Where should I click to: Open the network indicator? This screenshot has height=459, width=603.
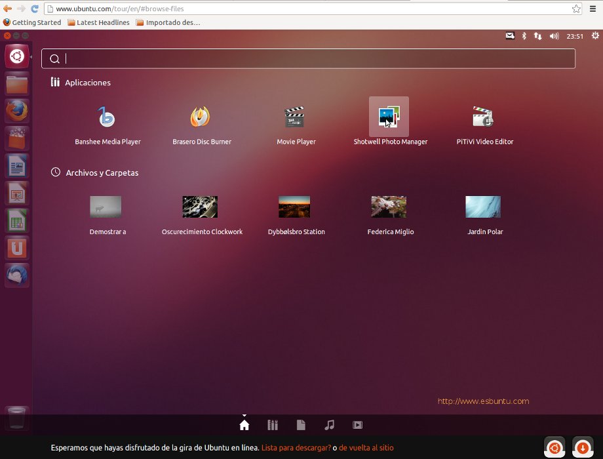(537, 36)
